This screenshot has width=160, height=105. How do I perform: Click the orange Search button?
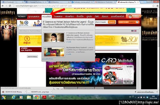click(112, 22)
